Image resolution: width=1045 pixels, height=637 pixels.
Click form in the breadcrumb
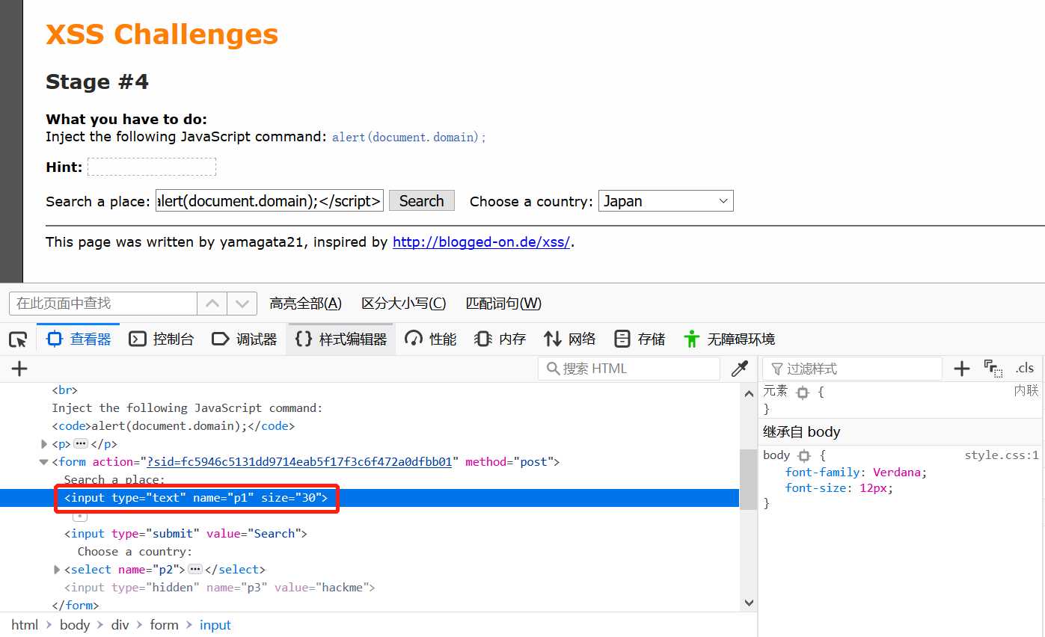[164, 625]
